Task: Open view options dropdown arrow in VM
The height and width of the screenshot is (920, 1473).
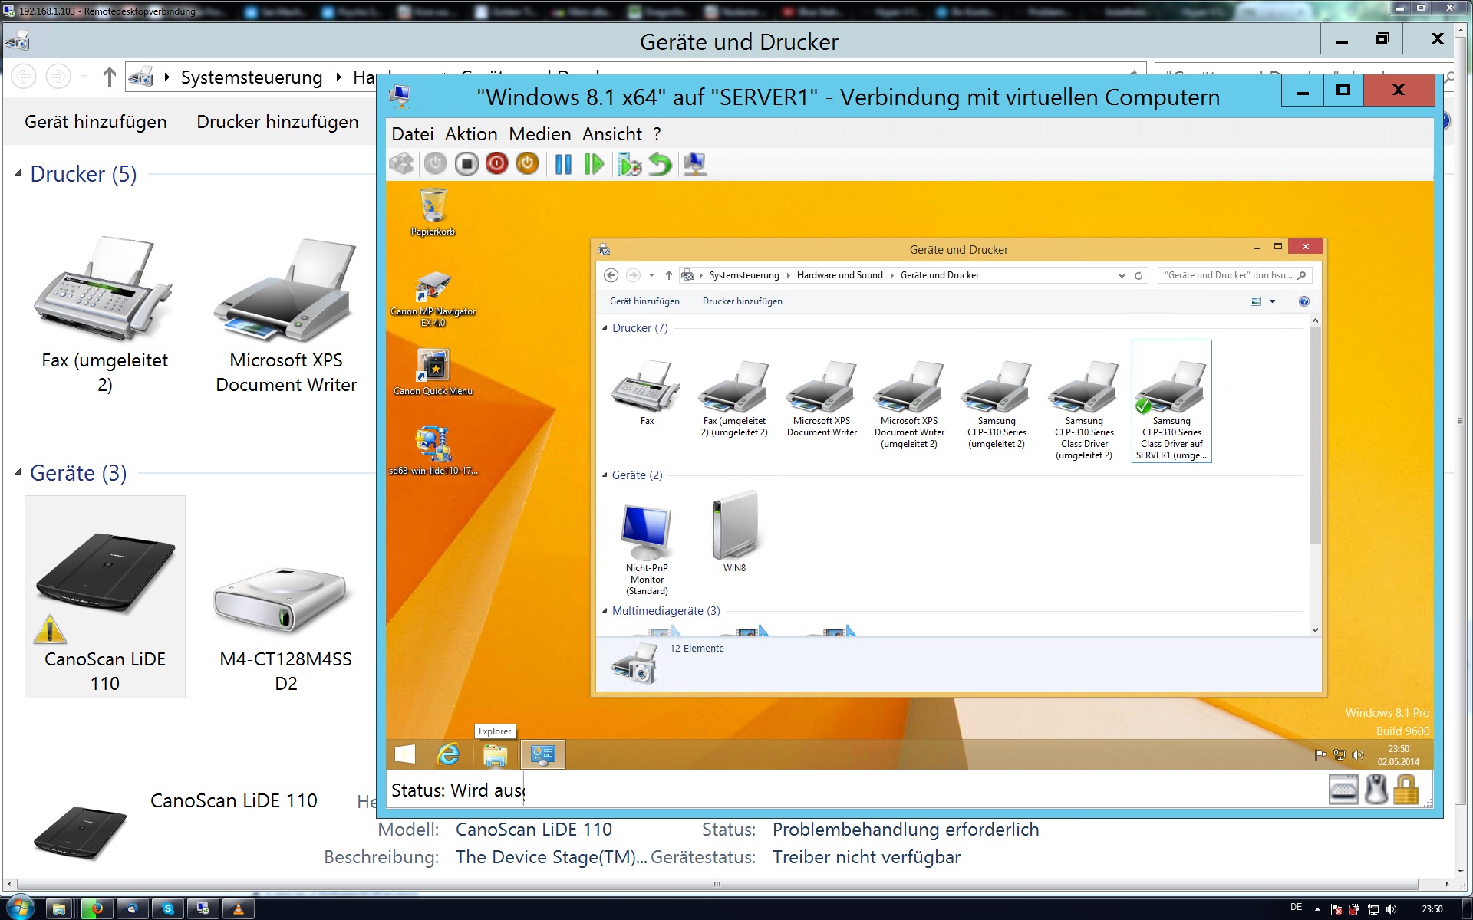Action: coord(1273,301)
